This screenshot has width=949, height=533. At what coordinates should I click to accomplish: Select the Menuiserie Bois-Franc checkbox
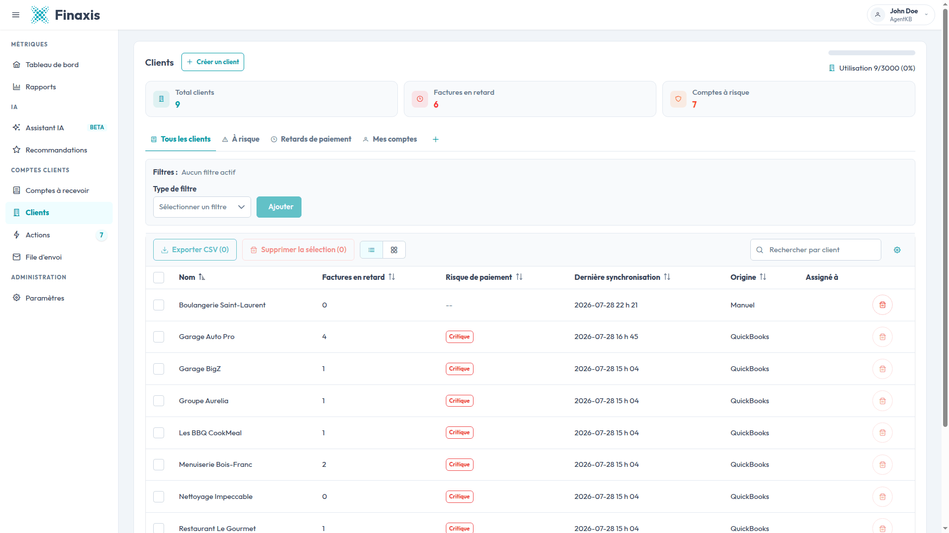159,464
